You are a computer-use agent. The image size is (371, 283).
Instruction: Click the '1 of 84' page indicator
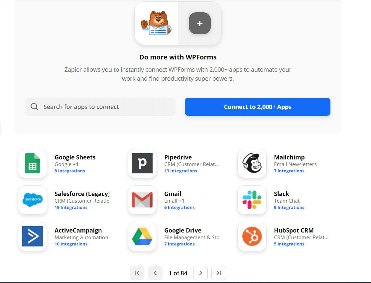pyautogui.click(x=178, y=273)
